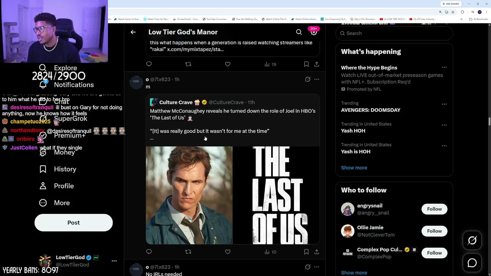Show more accounts to follow
The image size is (491, 276).
(x=354, y=273)
